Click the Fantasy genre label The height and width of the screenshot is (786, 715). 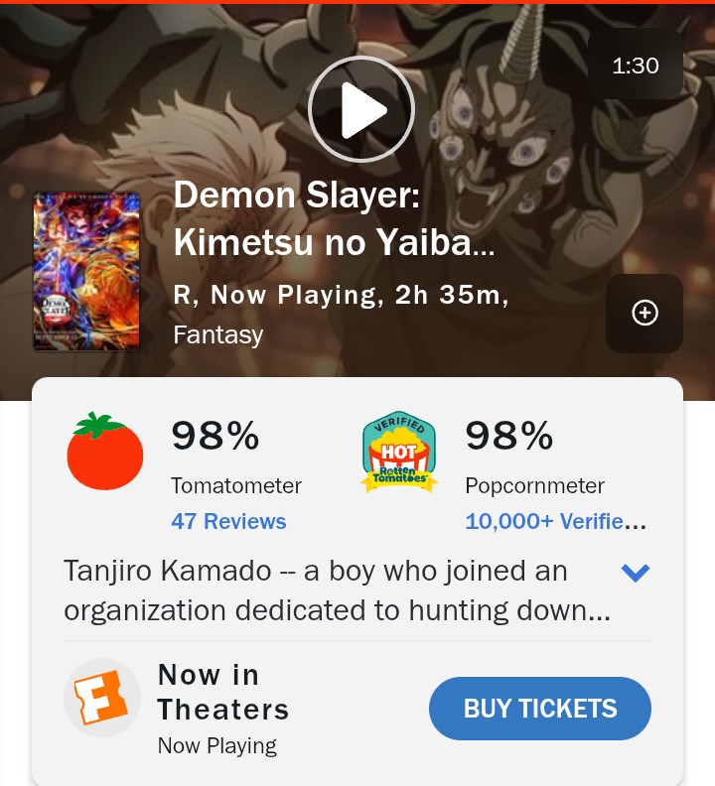coord(218,334)
